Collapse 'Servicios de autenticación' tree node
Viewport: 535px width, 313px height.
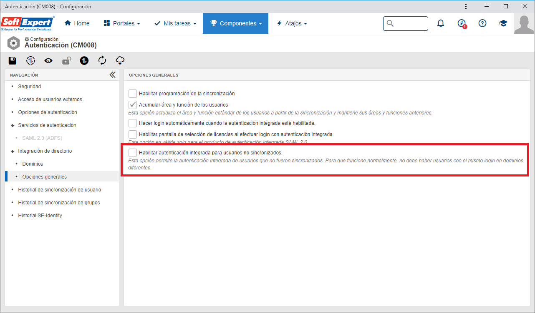tap(13, 125)
